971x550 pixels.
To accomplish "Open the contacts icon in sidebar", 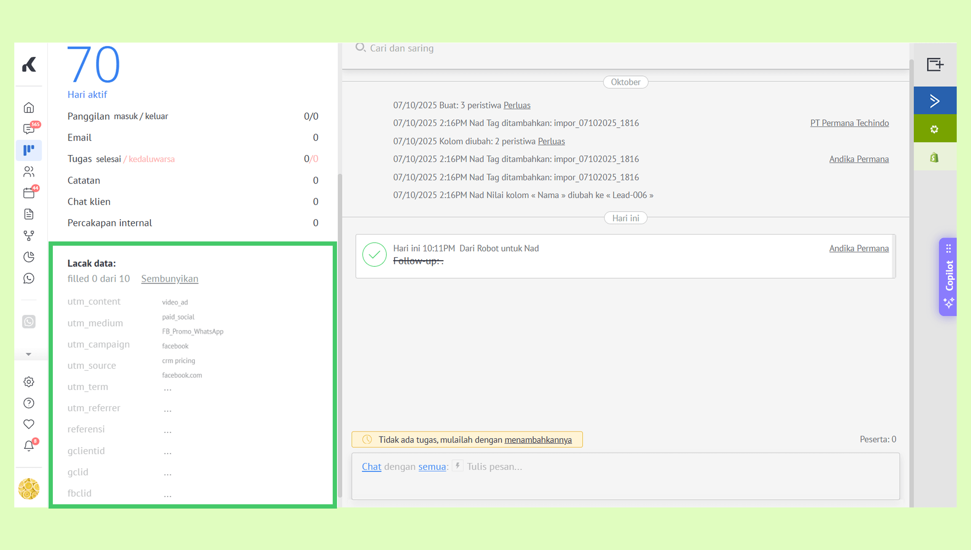I will 29,172.
